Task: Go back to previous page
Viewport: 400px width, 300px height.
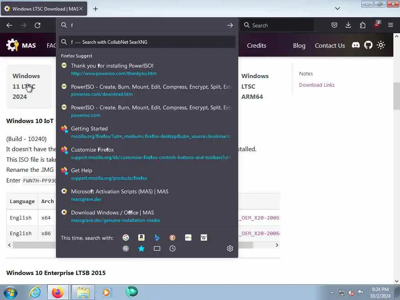Action: 9,25
